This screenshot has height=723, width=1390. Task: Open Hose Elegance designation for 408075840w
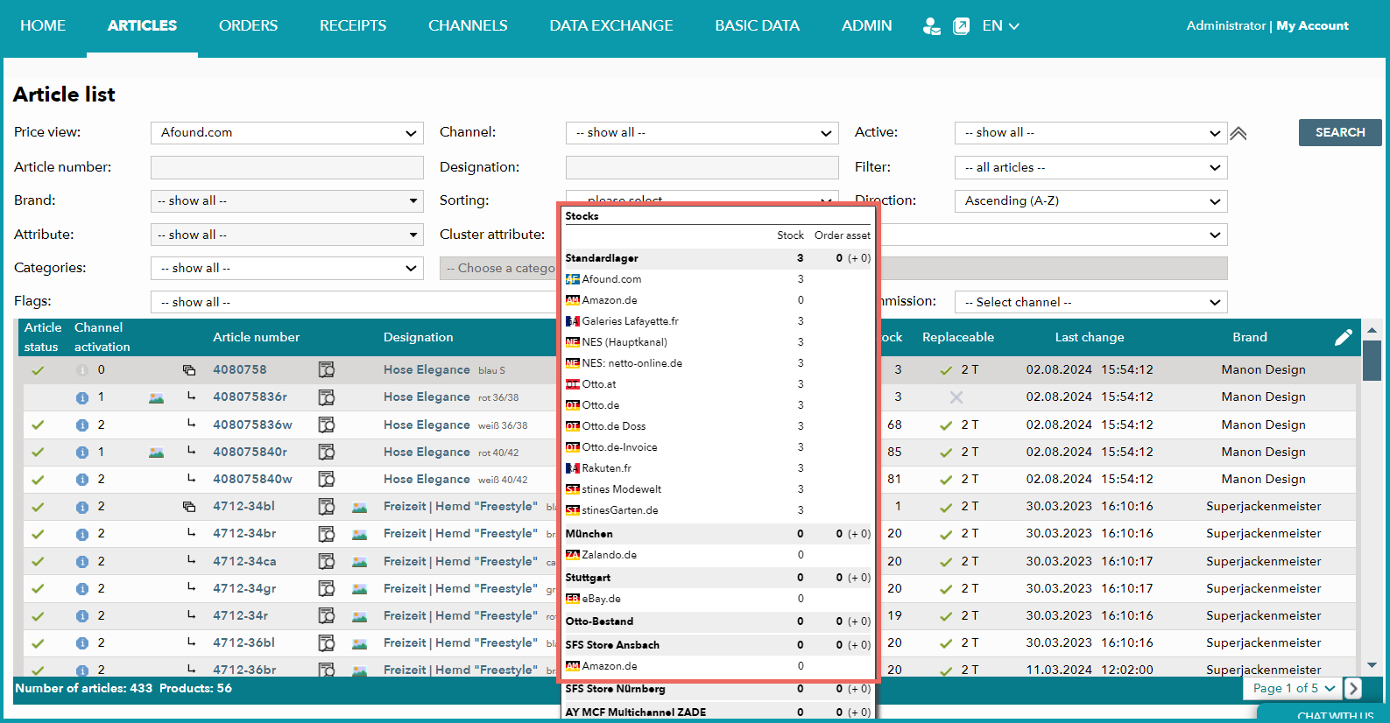(x=427, y=480)
